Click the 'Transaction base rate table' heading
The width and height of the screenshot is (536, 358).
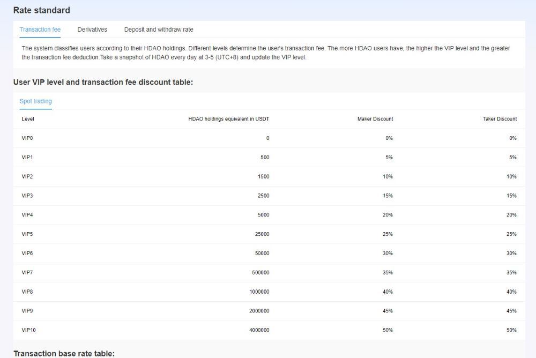tap(64, 354)
